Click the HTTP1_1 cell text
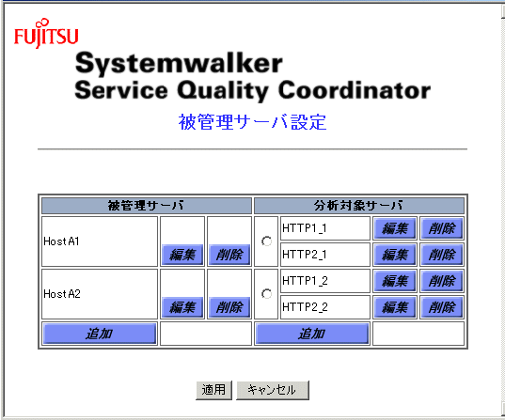 (x=305, y=228)
